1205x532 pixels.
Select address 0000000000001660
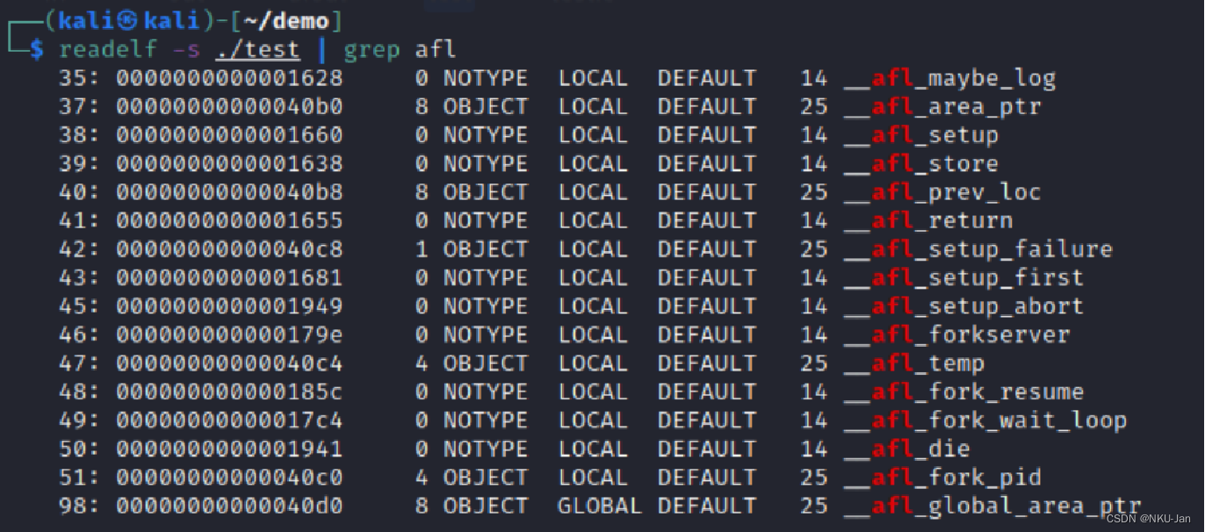pyautogui.click(x=229, y=135)
